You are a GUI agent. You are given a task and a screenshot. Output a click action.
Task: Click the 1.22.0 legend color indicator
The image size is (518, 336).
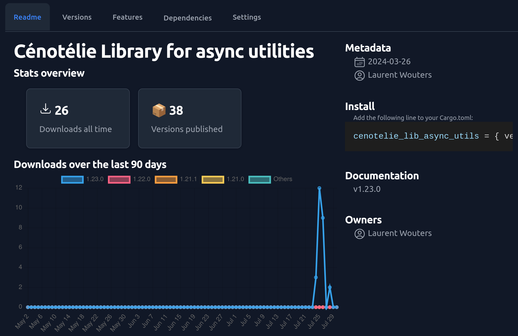118,179
